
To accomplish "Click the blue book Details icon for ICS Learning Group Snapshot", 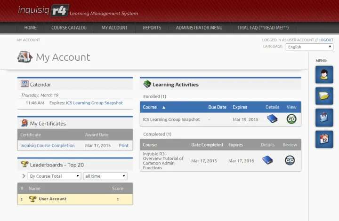I will pyautogui.click(x=272, y=119).
